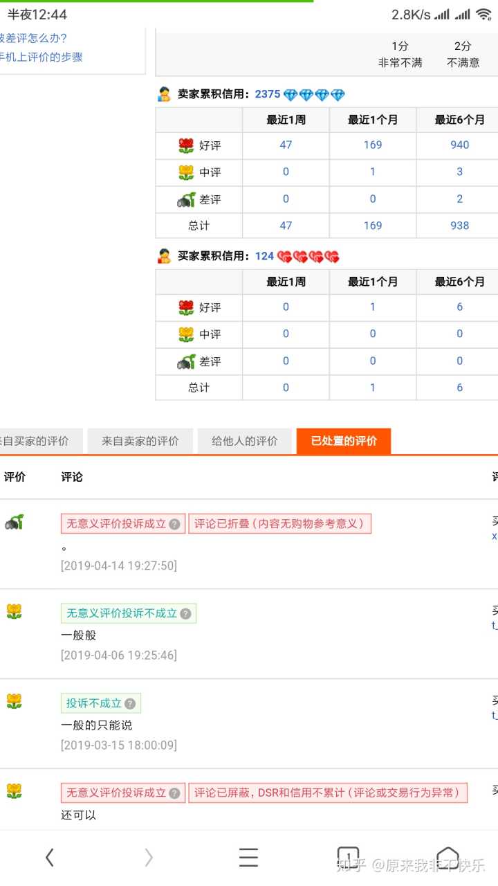The height and width of the screenshot is (886, 498).
Task: Tap the browser forward arrow
Action: [x=149, y=858]
